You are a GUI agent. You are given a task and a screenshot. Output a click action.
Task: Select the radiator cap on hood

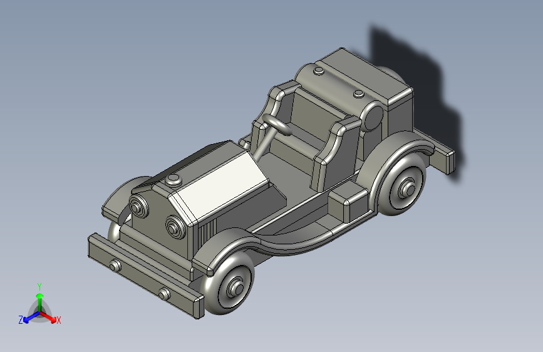[173, 180]
